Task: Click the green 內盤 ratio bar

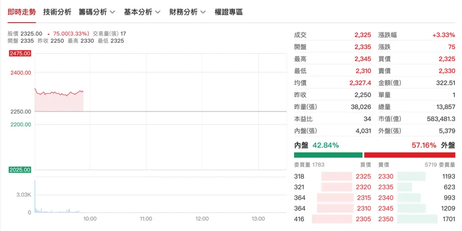Action: click(x=328, y=155)
